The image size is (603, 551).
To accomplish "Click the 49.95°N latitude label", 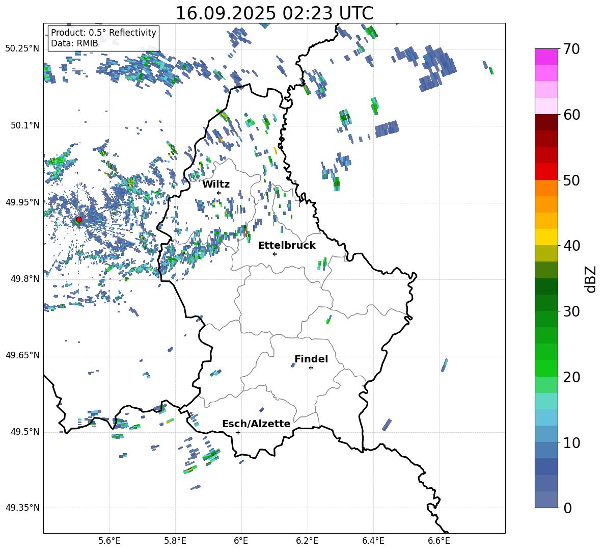I will 22,202.
